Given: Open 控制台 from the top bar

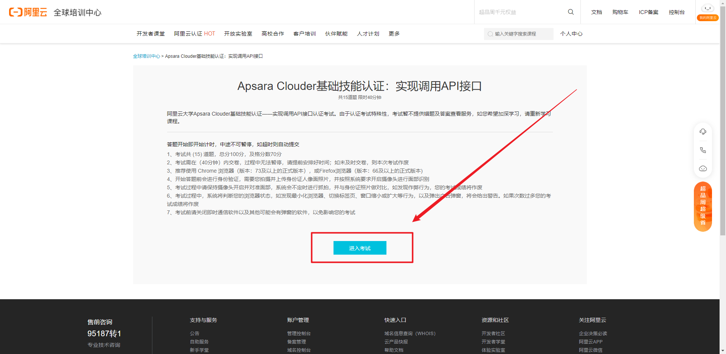Looking at the screenshot, I should point(676,12).
